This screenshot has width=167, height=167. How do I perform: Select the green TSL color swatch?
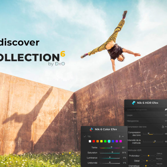click(105, 141)
